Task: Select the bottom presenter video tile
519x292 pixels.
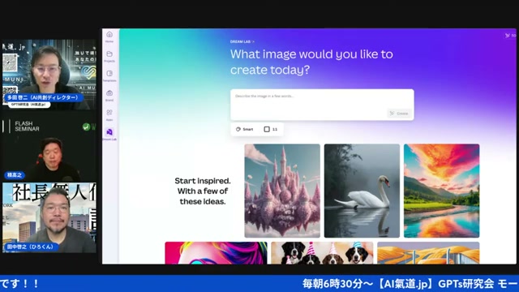Action: click(x=49, y=217)
